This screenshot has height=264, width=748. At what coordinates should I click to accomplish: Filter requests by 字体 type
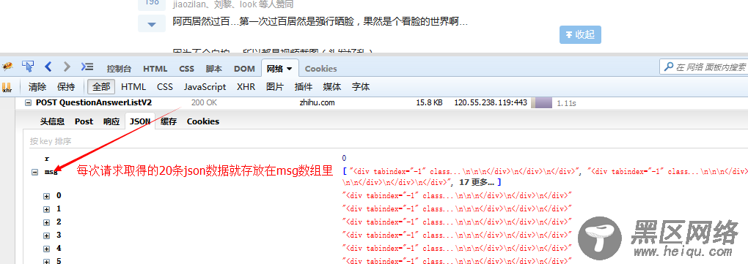(x=361, y=86)
